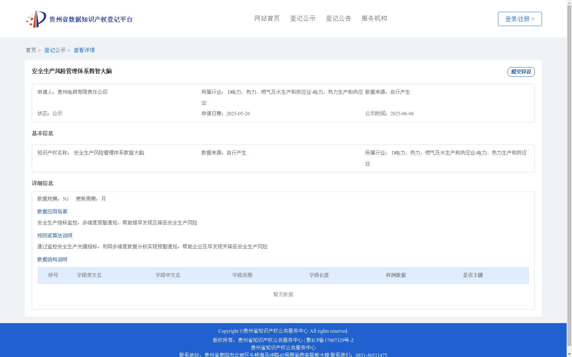572x357 pixels.
Task: Click 序号 column header
Action: coord(53,275)
